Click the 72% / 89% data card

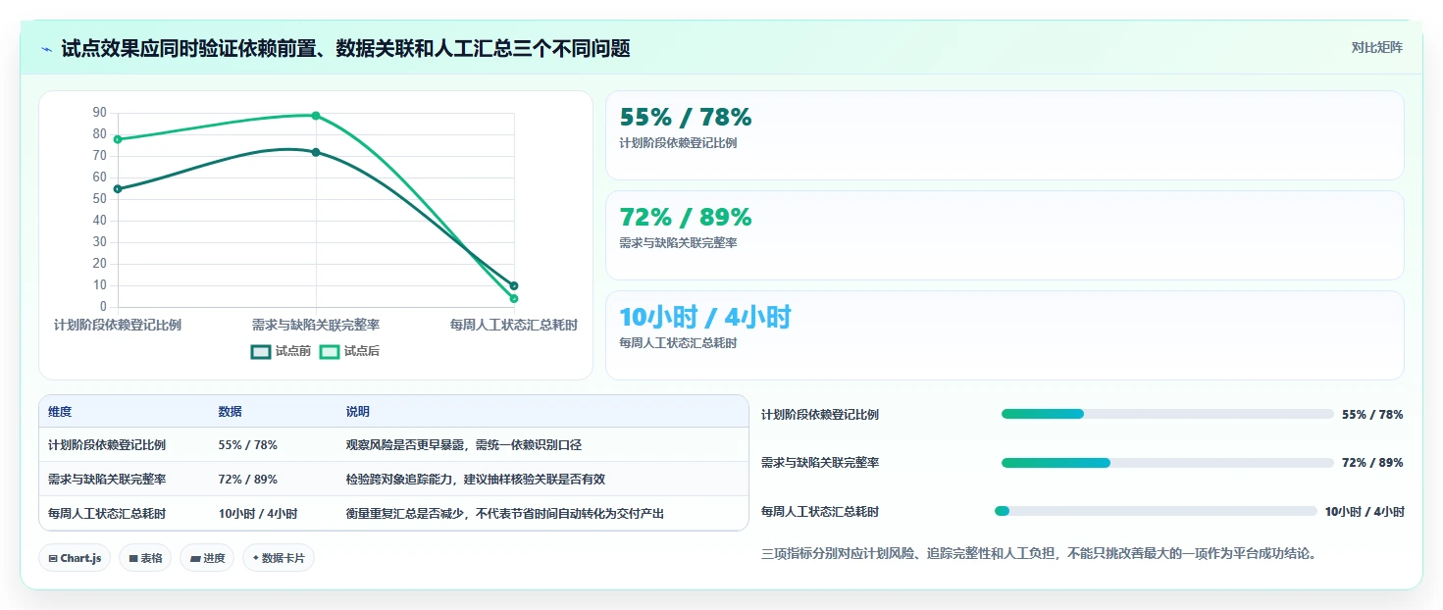click(x=1005, y=235)
